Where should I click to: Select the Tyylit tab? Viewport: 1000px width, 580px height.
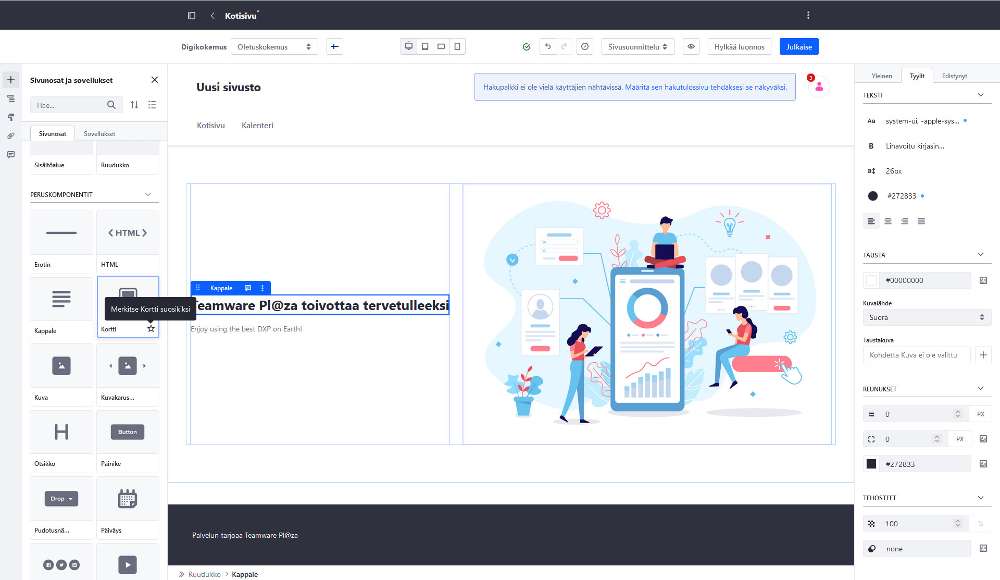(x=917, y=76)
